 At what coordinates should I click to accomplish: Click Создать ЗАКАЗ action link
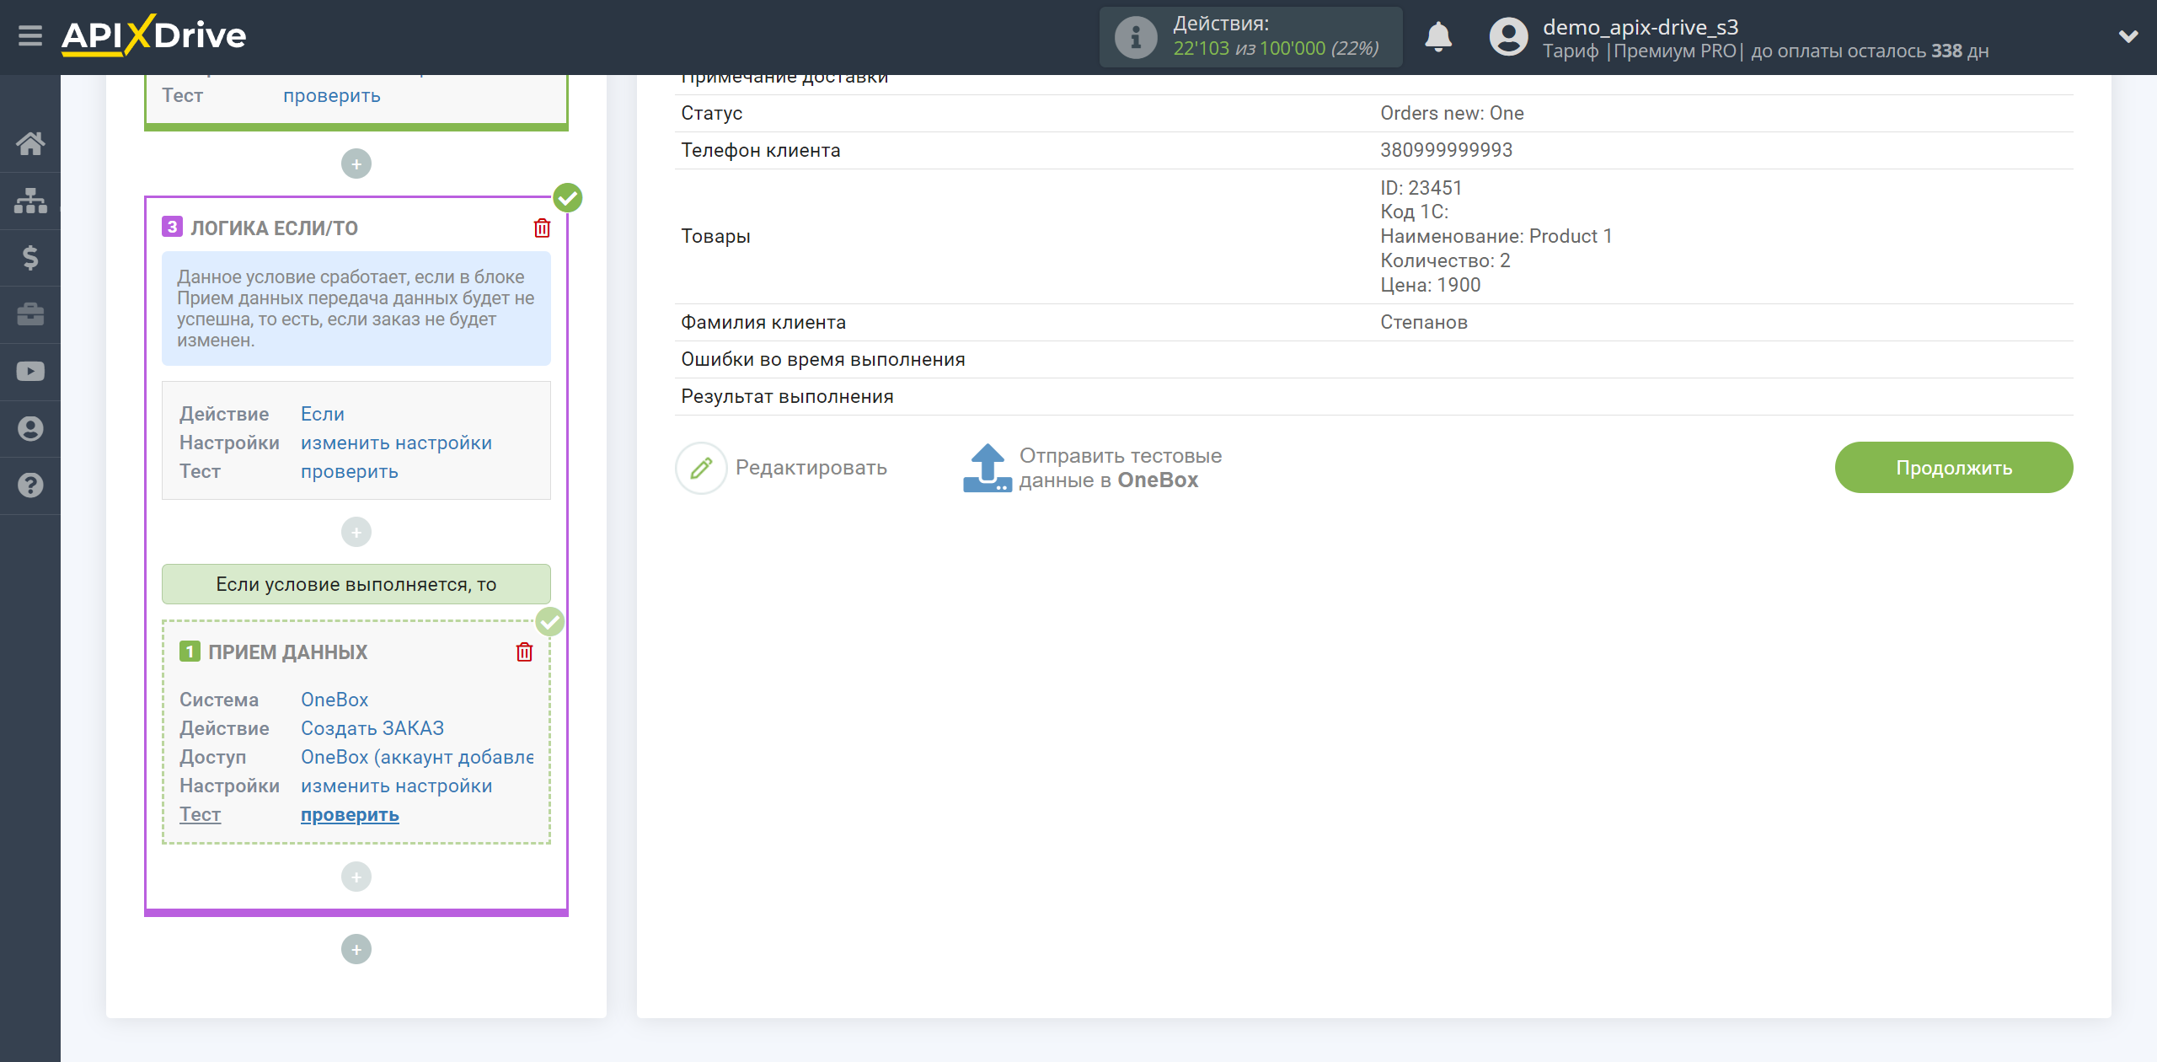(x=372, y=728)
